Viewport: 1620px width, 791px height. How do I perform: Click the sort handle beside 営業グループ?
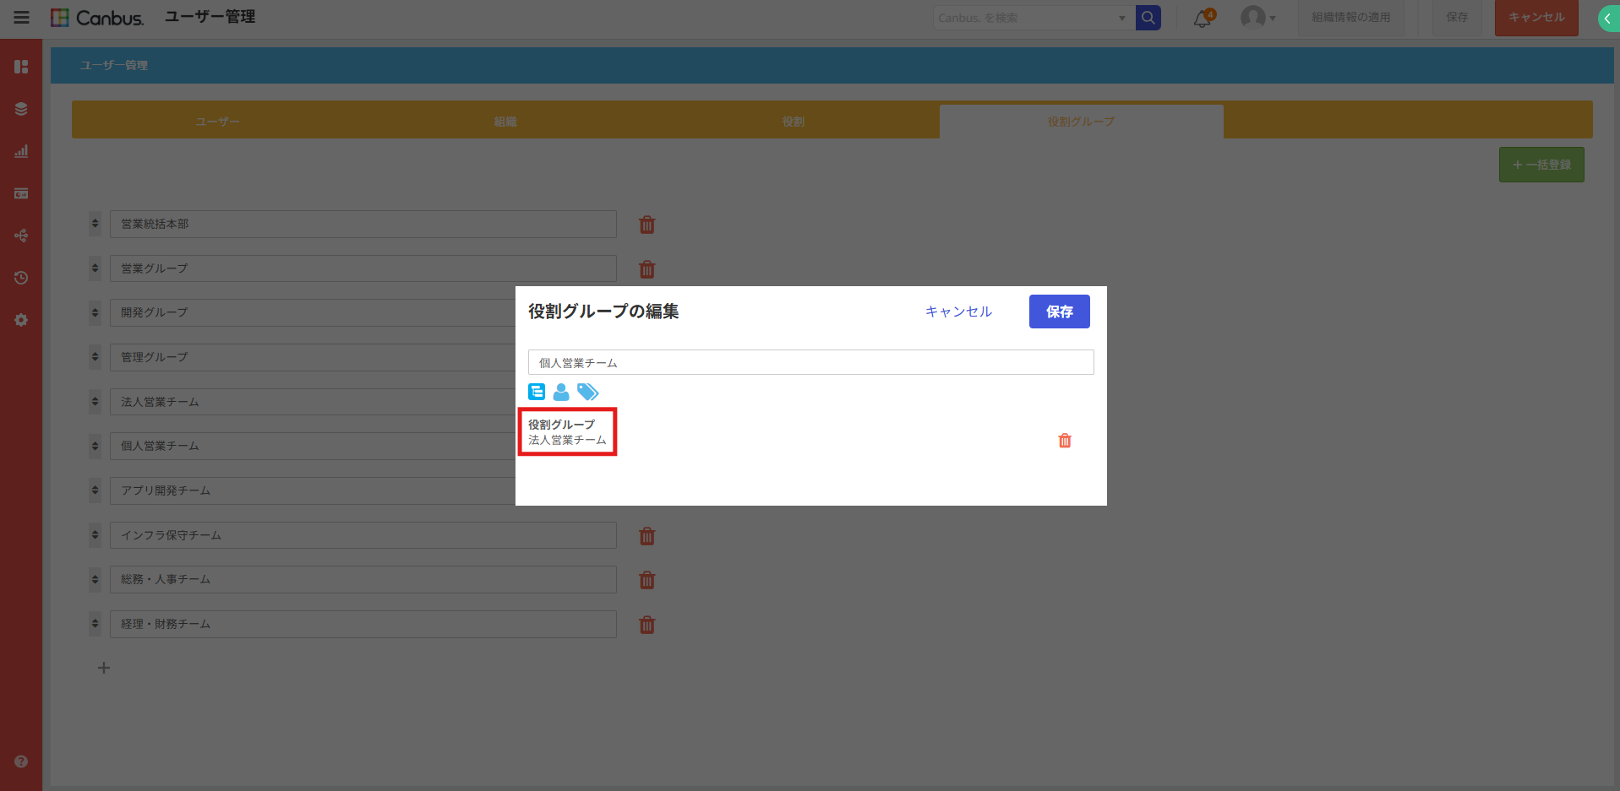pyautogui.click(x=95, y=268)
